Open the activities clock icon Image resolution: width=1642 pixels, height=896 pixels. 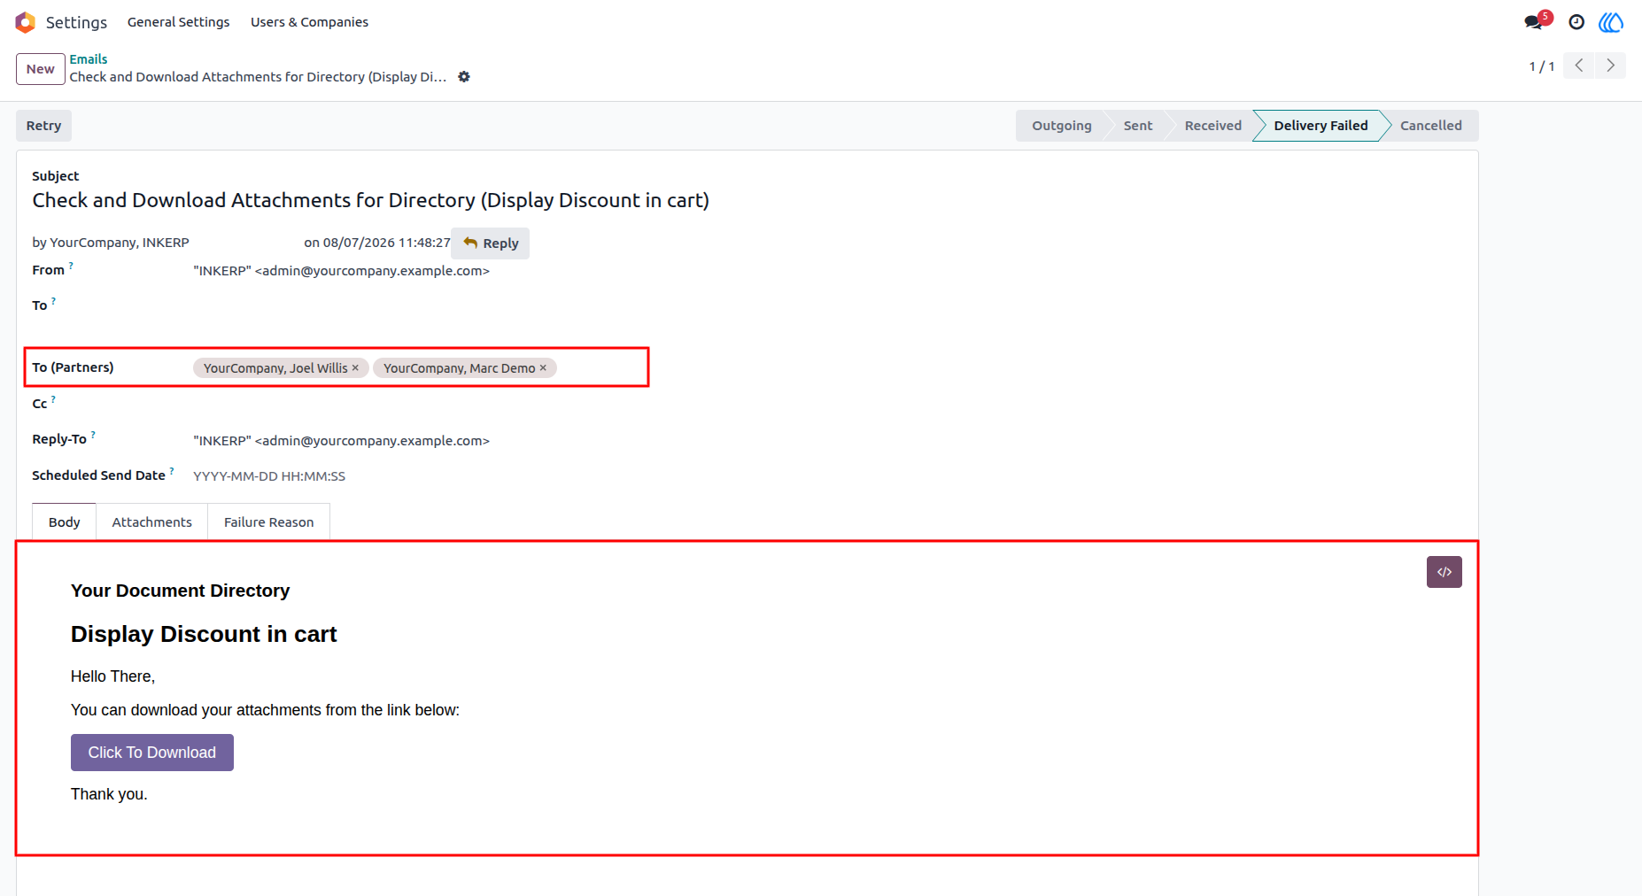pos(1576,22)
